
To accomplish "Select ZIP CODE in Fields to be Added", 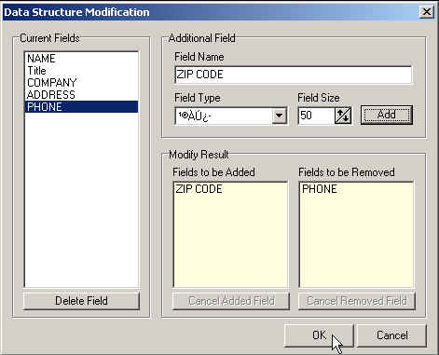I will click(x=230, y=189).
